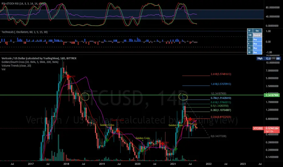The image size is (283, 167).
Task: Click the 2021 label on the time axis
Action: [x=173, y=164]
